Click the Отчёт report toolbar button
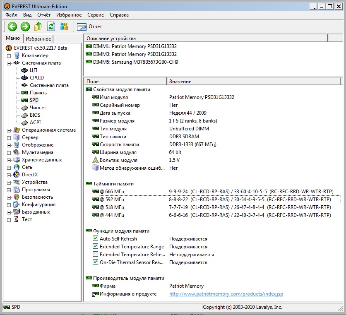346x315 pixels. coord(89,26)
